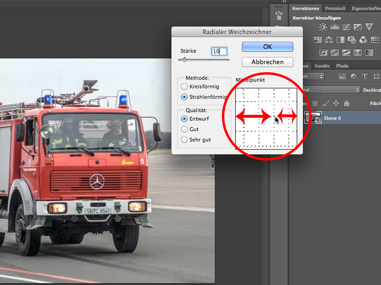Open the layer filter type dropdown
Image resolution: width=381 pixels, height=285 pixels.
314,76
